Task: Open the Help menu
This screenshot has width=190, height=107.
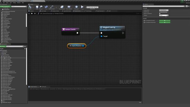Action: [x=23, y=3]
